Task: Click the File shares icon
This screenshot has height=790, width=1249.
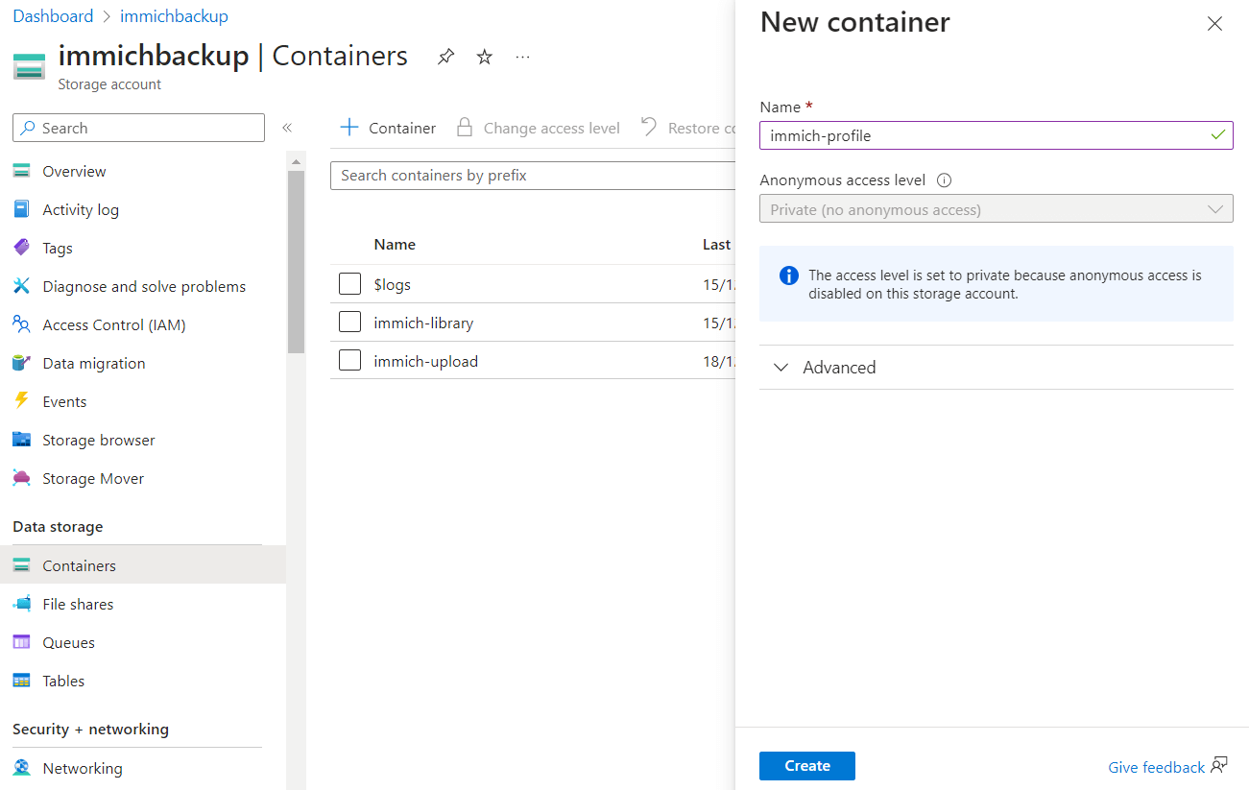Action: tap(22, 604)
